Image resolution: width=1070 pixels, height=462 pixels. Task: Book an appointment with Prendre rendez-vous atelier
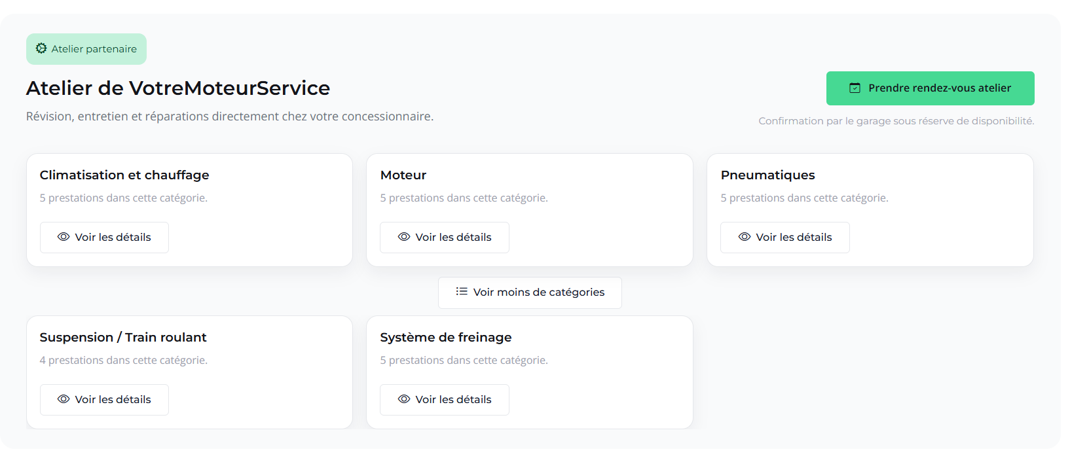[x=929, y=88]
